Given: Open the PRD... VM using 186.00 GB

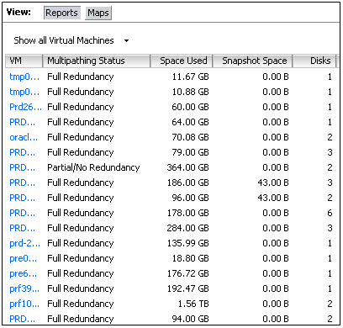Looking at the screenshot, I should pos(23,183).
